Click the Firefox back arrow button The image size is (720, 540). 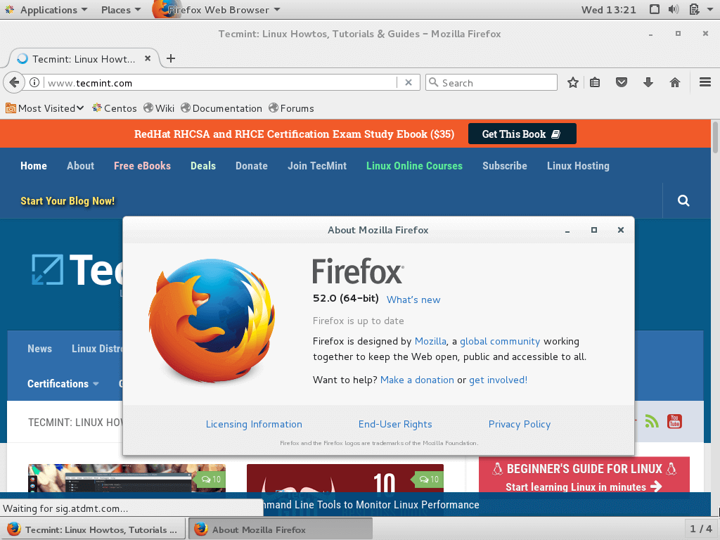click(x=14, y=83)
